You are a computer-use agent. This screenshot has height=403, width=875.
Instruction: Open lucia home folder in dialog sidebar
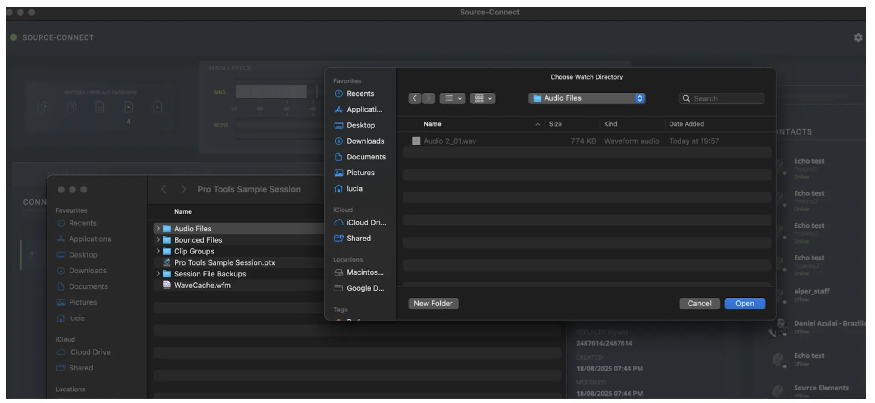[x=348, y=188]
